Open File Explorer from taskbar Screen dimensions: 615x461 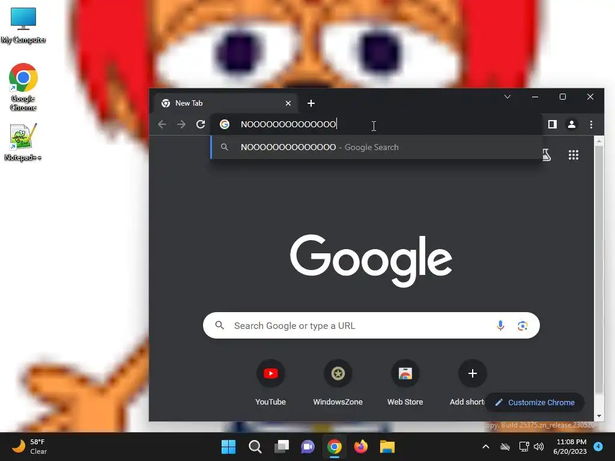pyautogui.click(x=387, y=447)
